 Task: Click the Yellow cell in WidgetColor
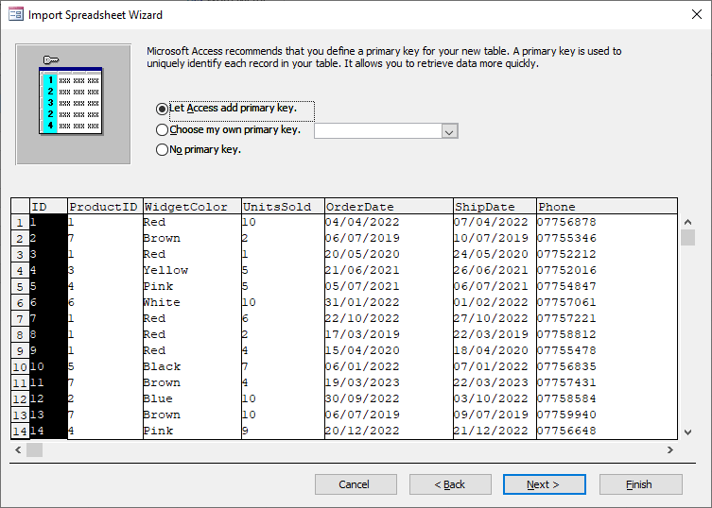192,270
